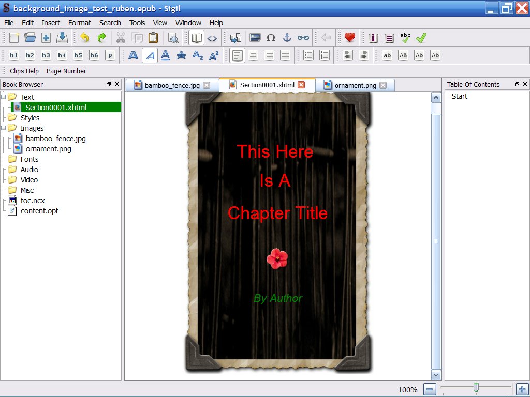
Task: Open the Format menu
Action: [80, 23]
